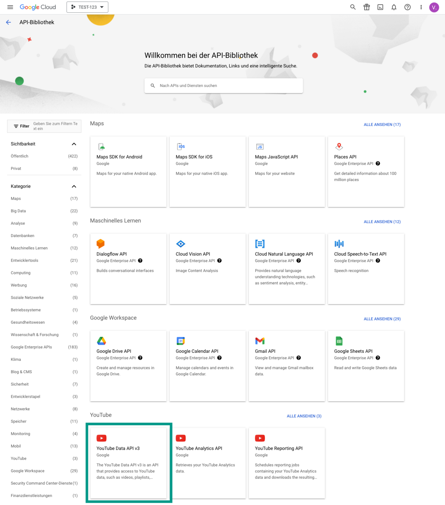
Task: Select the Maschinelles Lernen category filter
Action: tap(44, 248)
